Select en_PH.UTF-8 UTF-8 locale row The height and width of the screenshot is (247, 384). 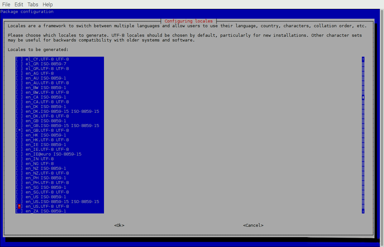pyautogui.click(x=60, y=183)
